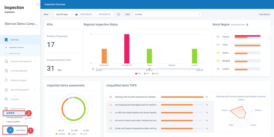The image size is (274, 137).
Task: Collapse the sidebar with double-chevron icon
Action: (38, 4)
